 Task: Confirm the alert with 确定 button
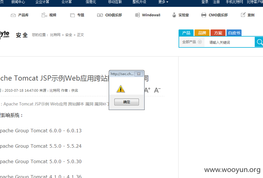pos(127,102)
